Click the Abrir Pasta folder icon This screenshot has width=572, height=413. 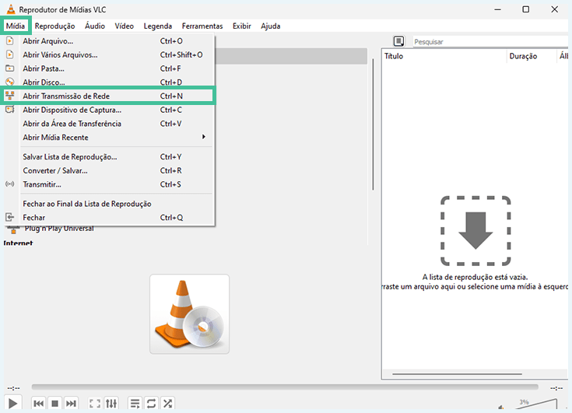pyautogui.click(x=10, y=68)
